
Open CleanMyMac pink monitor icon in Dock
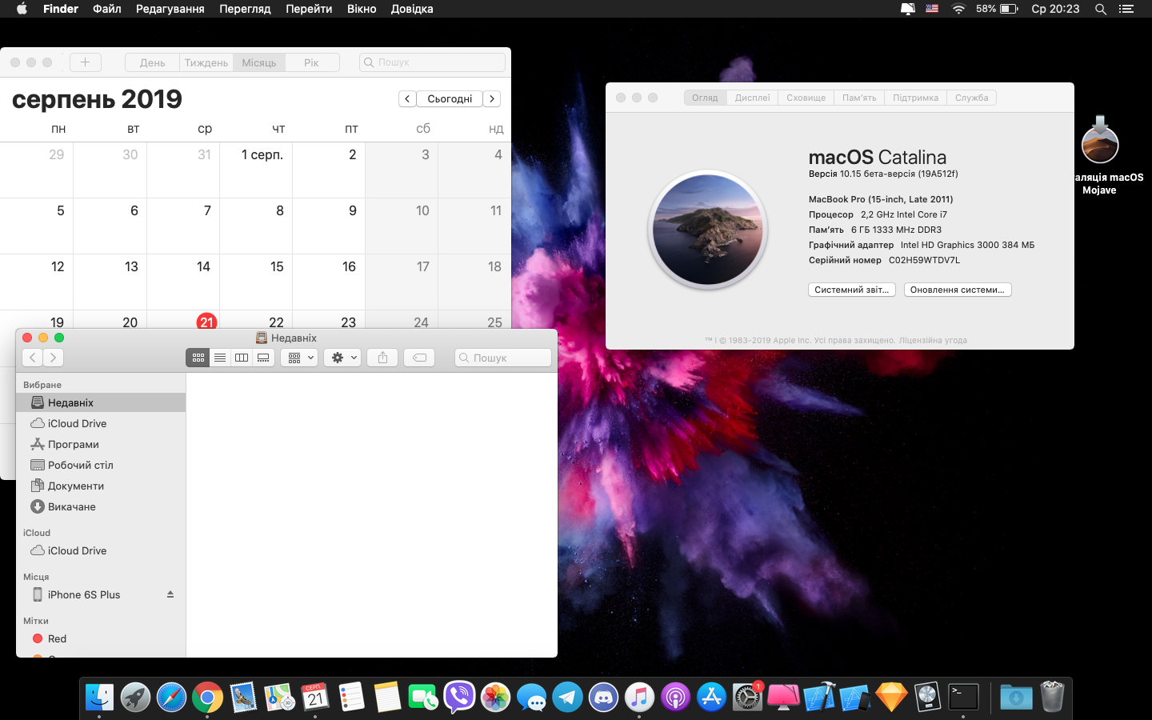(783, 698)
